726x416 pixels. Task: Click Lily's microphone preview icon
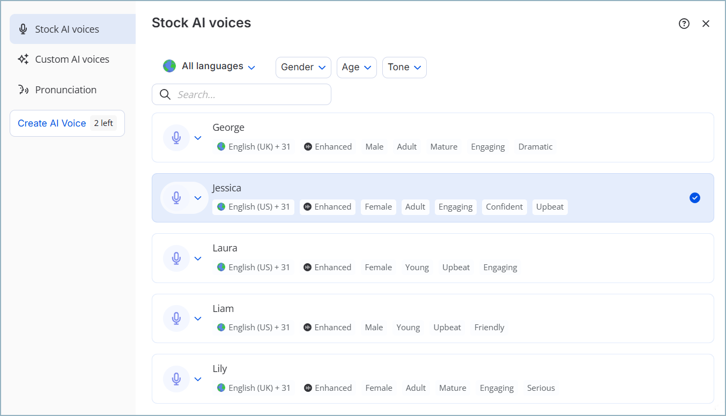click(176, 378)
